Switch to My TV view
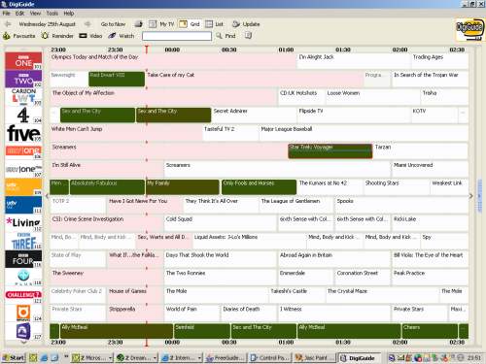 pyautogui.click(x=161, y=24)
